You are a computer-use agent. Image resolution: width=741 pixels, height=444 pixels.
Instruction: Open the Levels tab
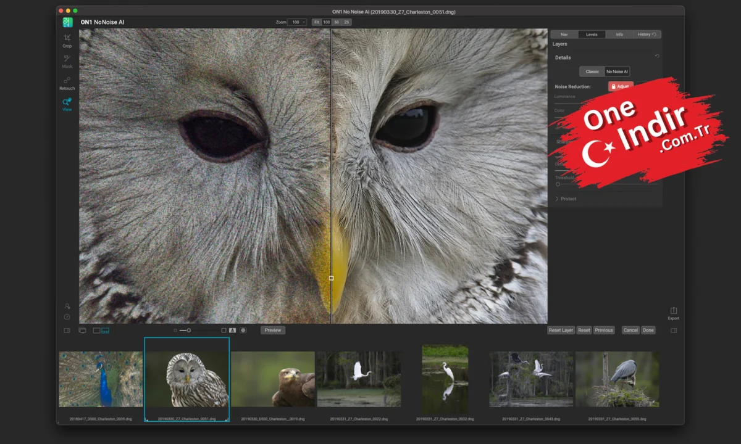(x=592, y=35)
